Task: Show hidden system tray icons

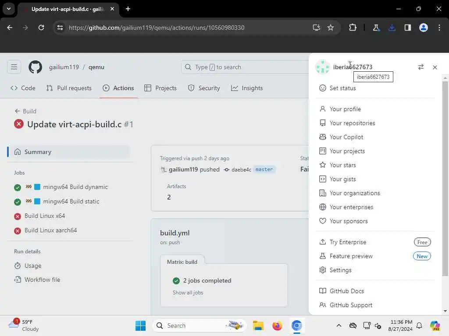Action: (x=339, y=325)
